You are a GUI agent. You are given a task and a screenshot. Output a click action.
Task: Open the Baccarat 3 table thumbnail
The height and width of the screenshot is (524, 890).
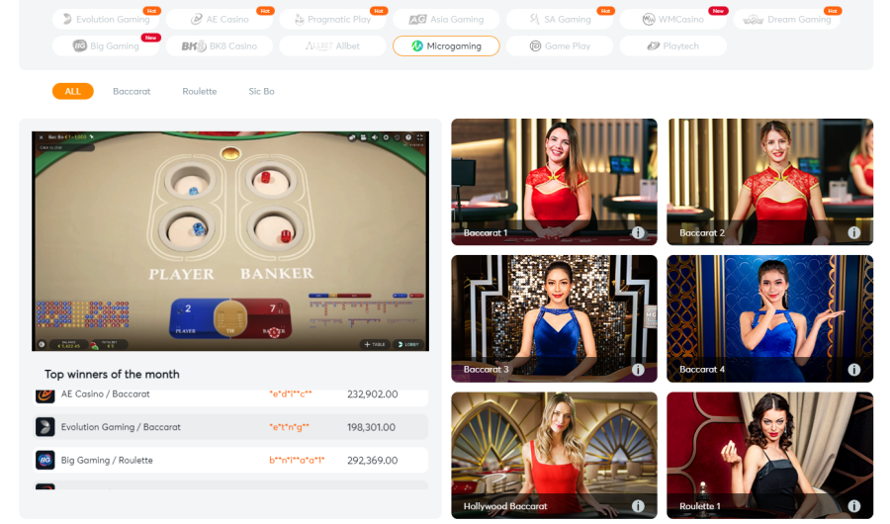tap(554, 318)
